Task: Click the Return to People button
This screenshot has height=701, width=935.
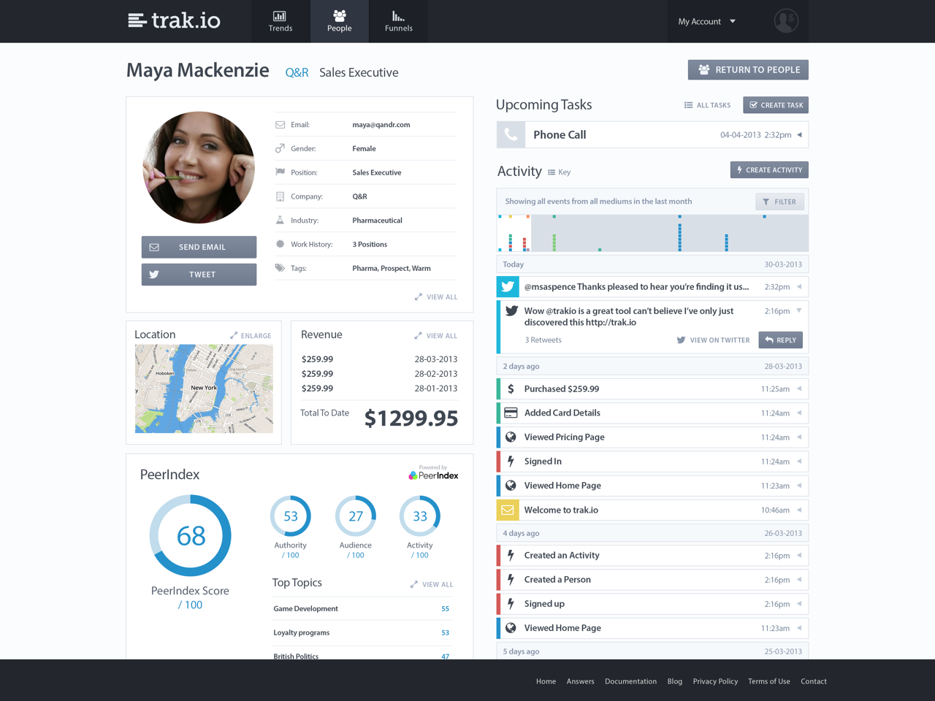Action: point(748,70)
